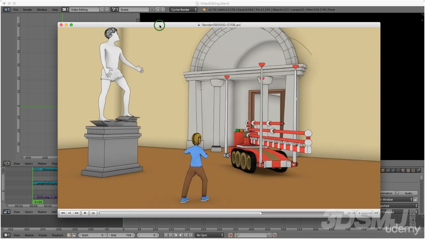Image resolution: width=425 pixels, height=239 pixels.
Task: Open the sequencer editor type selector icon
Action: pyautogui.click(x=6, y=212)
